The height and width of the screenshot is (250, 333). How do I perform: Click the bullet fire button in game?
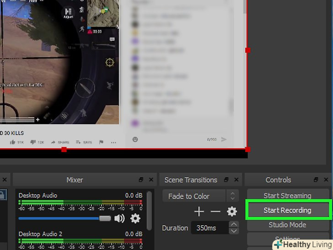click(x=85, y=87)
